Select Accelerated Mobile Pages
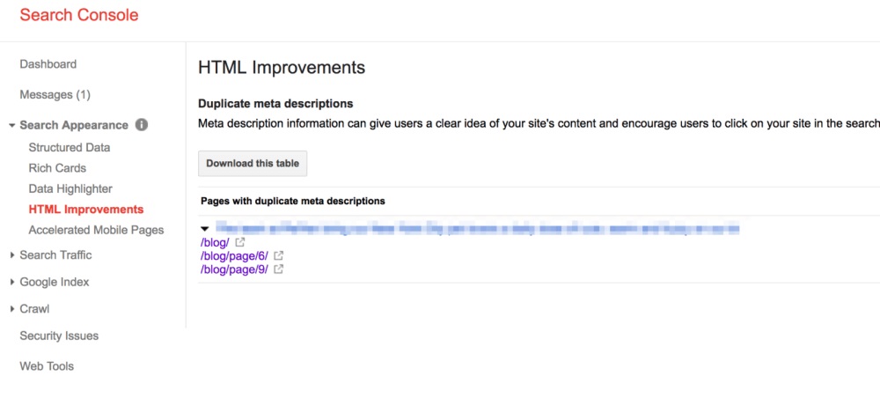The height and width of the screenshot is (398, 880). point(96,230)
